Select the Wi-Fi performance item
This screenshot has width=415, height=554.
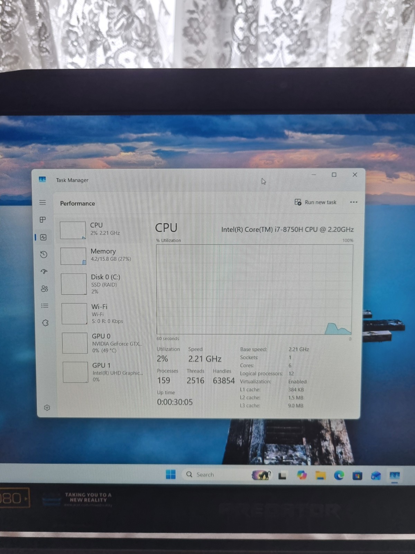103,314
